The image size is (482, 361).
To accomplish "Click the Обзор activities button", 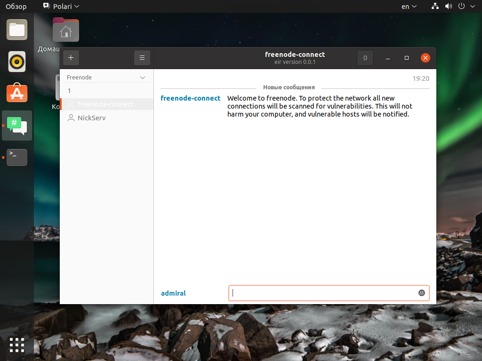I will [16, 7].
